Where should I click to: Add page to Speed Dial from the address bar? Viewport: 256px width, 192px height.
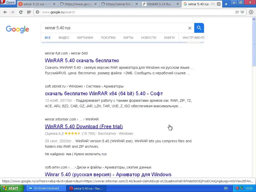(237, 12)
